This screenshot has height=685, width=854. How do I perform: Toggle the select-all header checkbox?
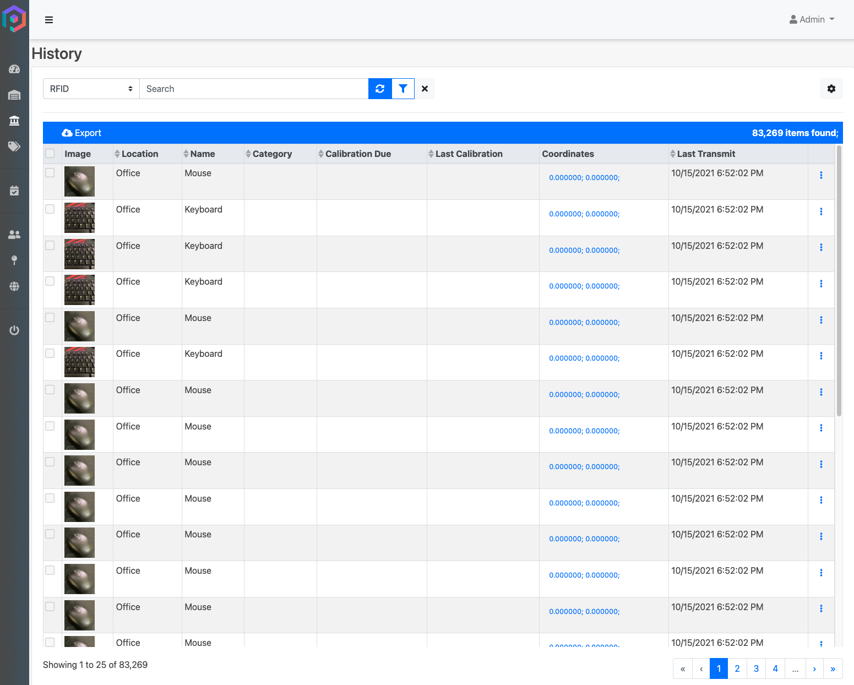coord(50,154)
